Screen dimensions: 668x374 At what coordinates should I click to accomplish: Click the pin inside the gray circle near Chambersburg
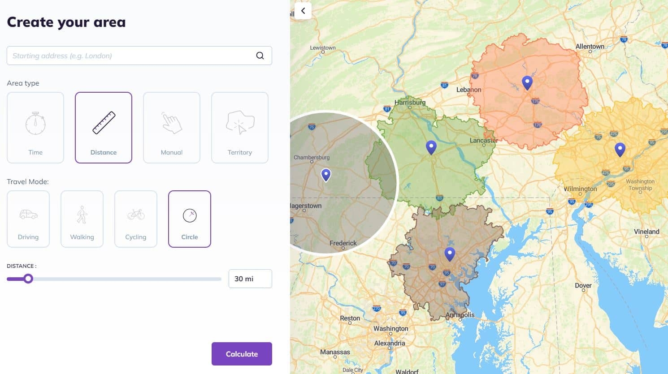pos(326,175)
